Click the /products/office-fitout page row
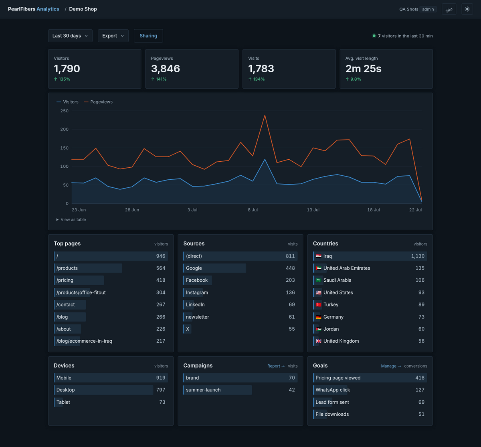 click(x=111, y=293)
